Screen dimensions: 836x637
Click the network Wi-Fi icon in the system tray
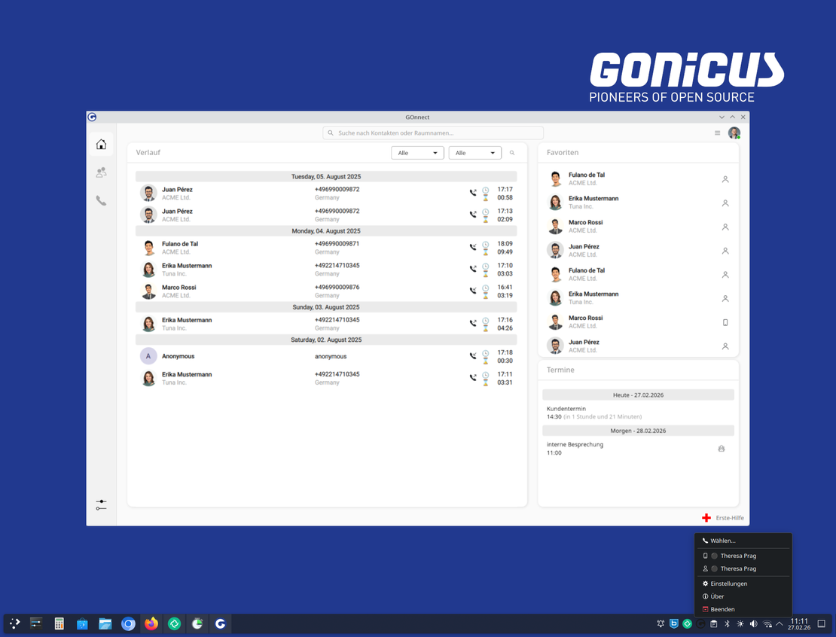(x=767, y=623)
